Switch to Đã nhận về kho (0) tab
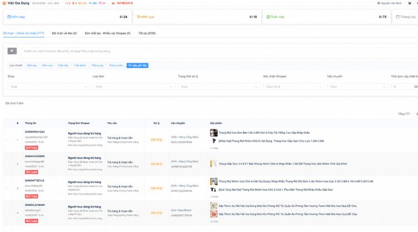This screenshot has width=418, height=232. click(65, 33)
